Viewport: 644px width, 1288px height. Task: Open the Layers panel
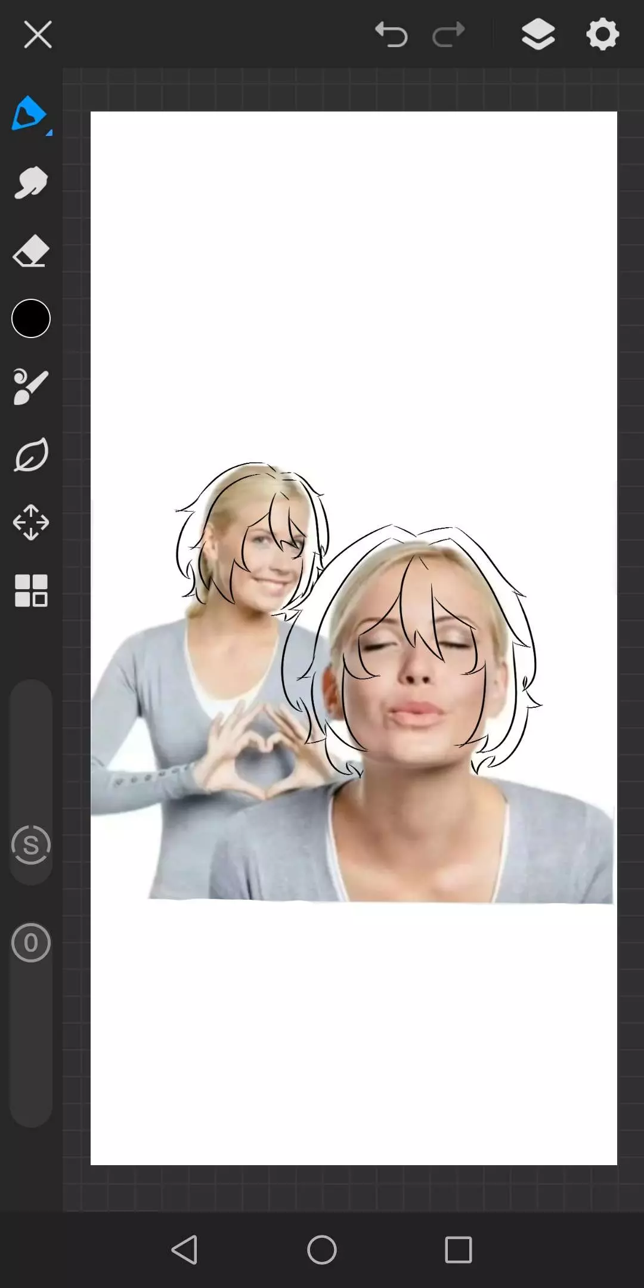538,34
